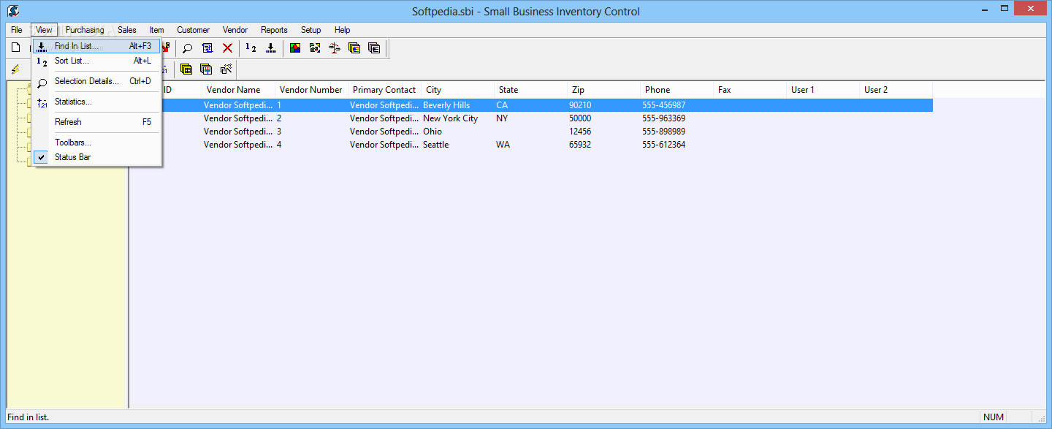The width and height of the screenshot is (1052, 429).
Task: Click the User 1 column header
Action: [823, 90]
